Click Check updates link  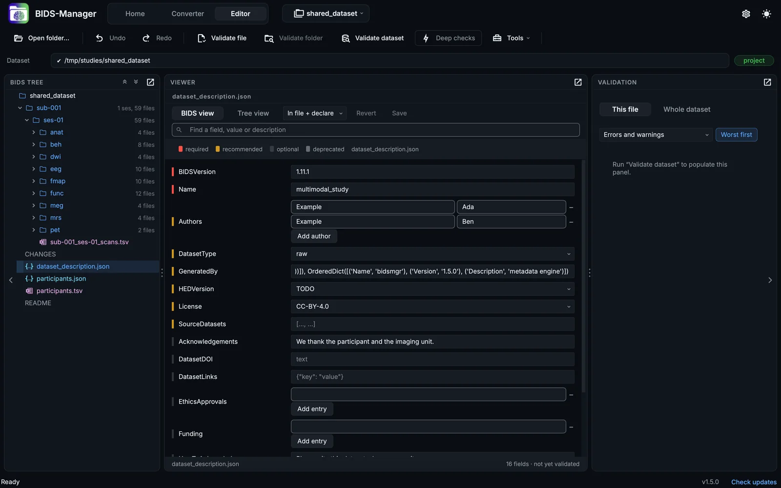(754, 482)
